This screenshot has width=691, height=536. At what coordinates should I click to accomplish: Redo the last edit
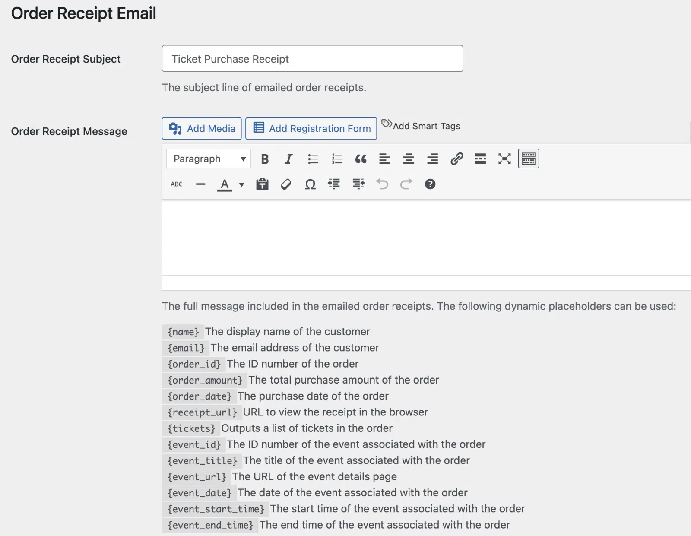[406, 184]
